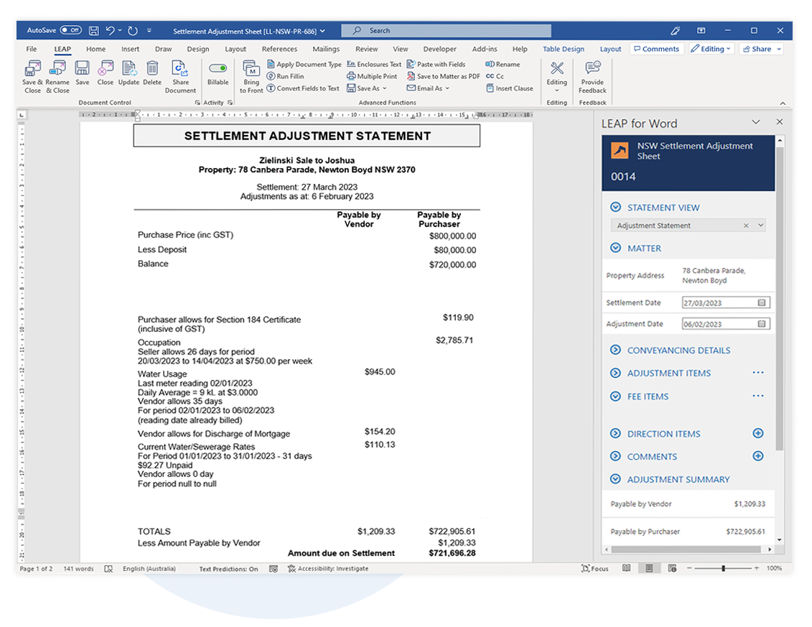Viewport: 812px width, 627px height.
Task: Switch to the Mailings ribbon tab
Action: point(326,49)
